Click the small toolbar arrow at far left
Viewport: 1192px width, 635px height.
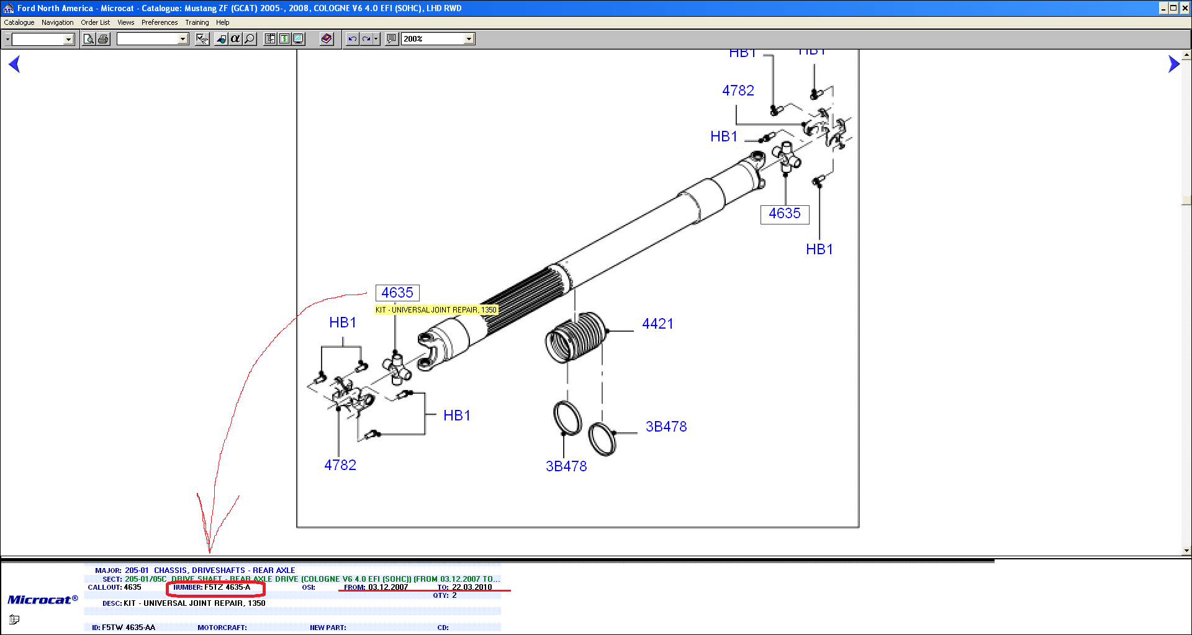(7, 39)
